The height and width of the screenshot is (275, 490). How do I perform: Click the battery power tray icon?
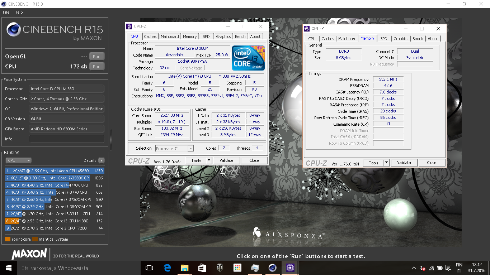[440, 268]
